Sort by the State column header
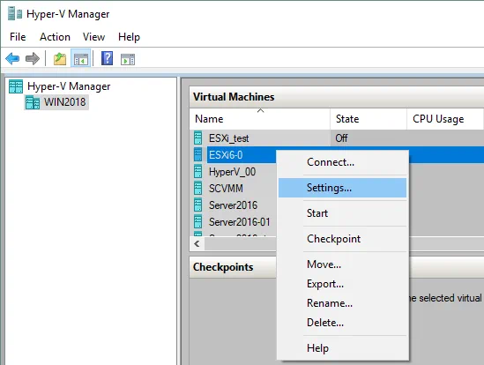Viewport: 484px width, 365px height. pos(369,119)
